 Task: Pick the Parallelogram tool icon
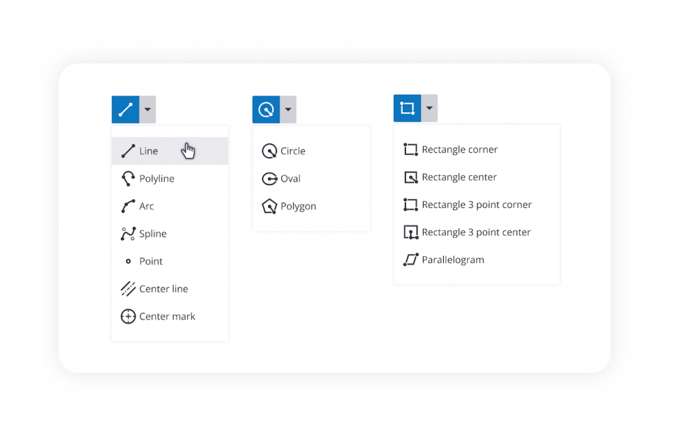click(x=411, y=260)
